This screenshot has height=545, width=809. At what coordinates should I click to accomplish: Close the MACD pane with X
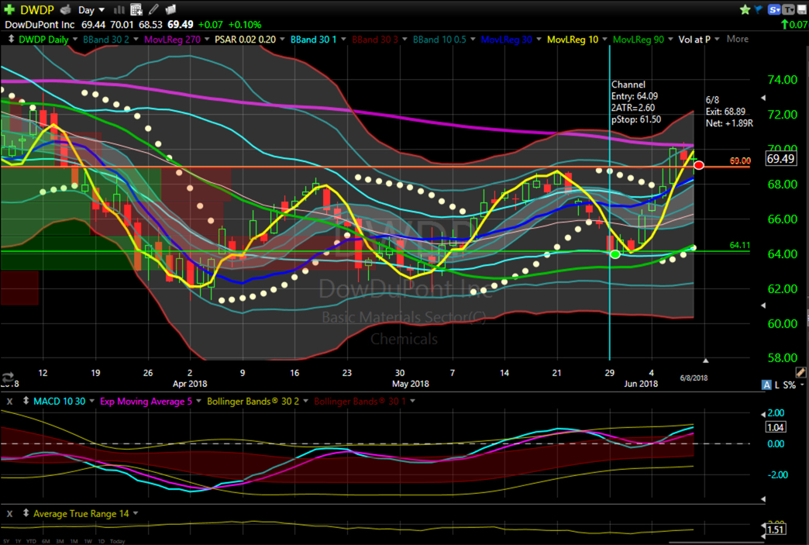point(10,401)
